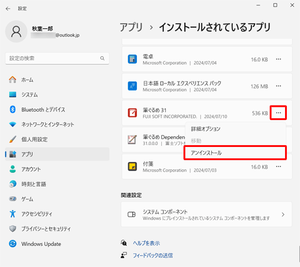Open Bluetooth とデバイス category
The height and width of the screenshot is (267, 300).
click(57, 109)
